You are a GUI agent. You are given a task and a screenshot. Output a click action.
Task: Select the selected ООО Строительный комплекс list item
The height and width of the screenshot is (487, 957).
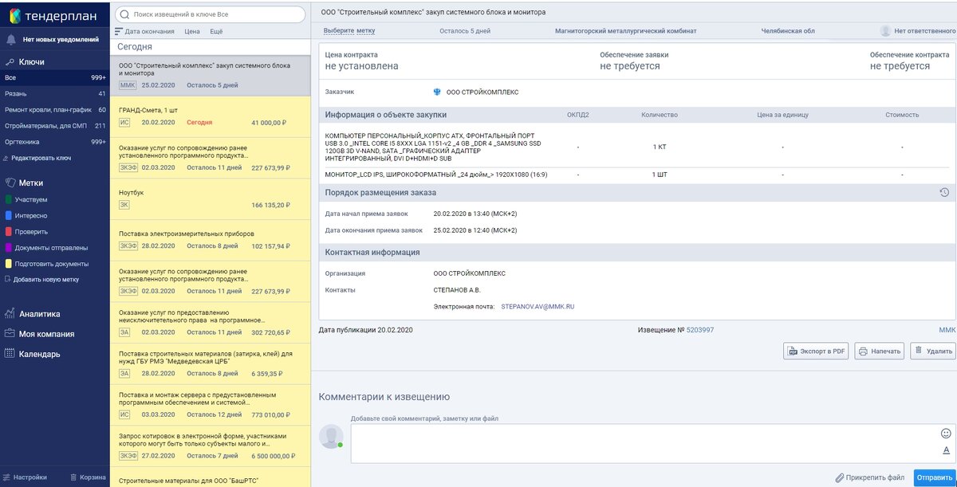point(211,75)
